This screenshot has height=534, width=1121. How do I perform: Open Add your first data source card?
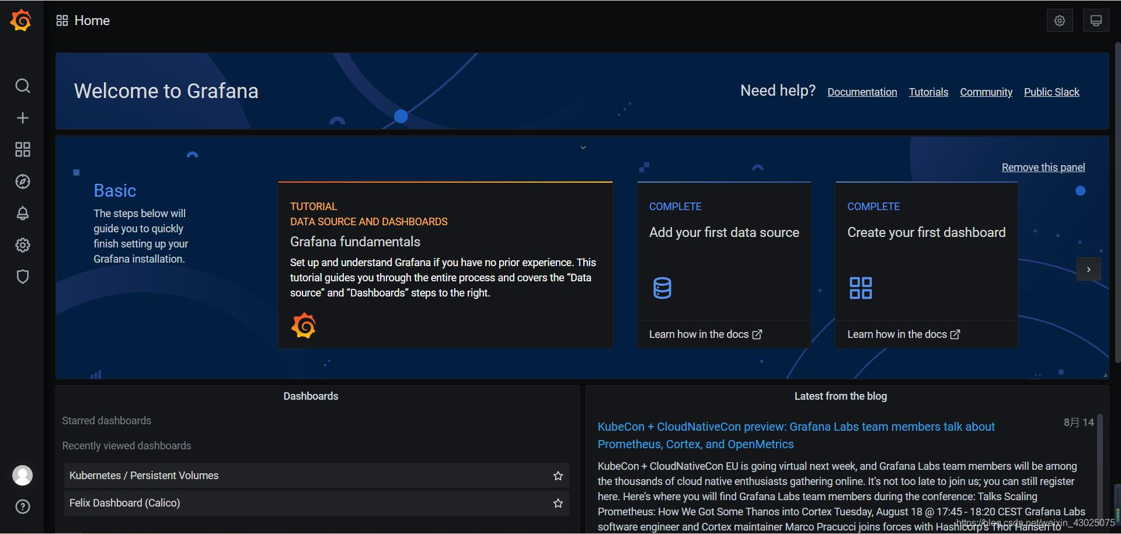(x=724, y=265)
